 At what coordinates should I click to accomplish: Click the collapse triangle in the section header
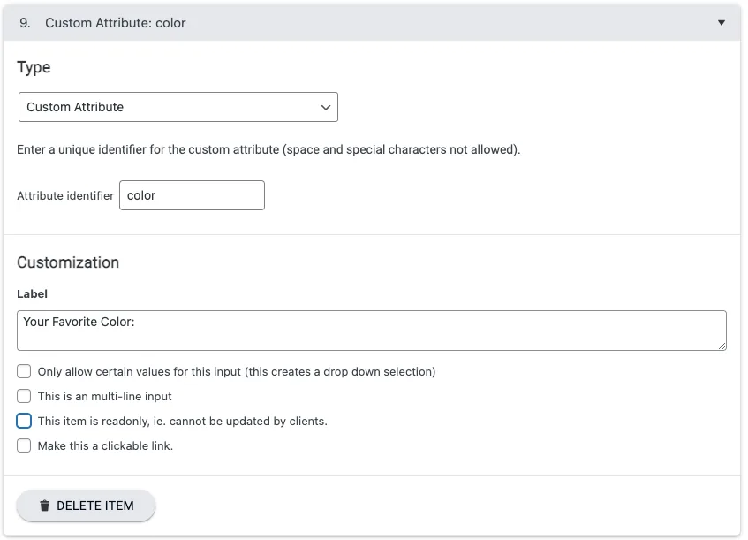(x=721, y=23)
